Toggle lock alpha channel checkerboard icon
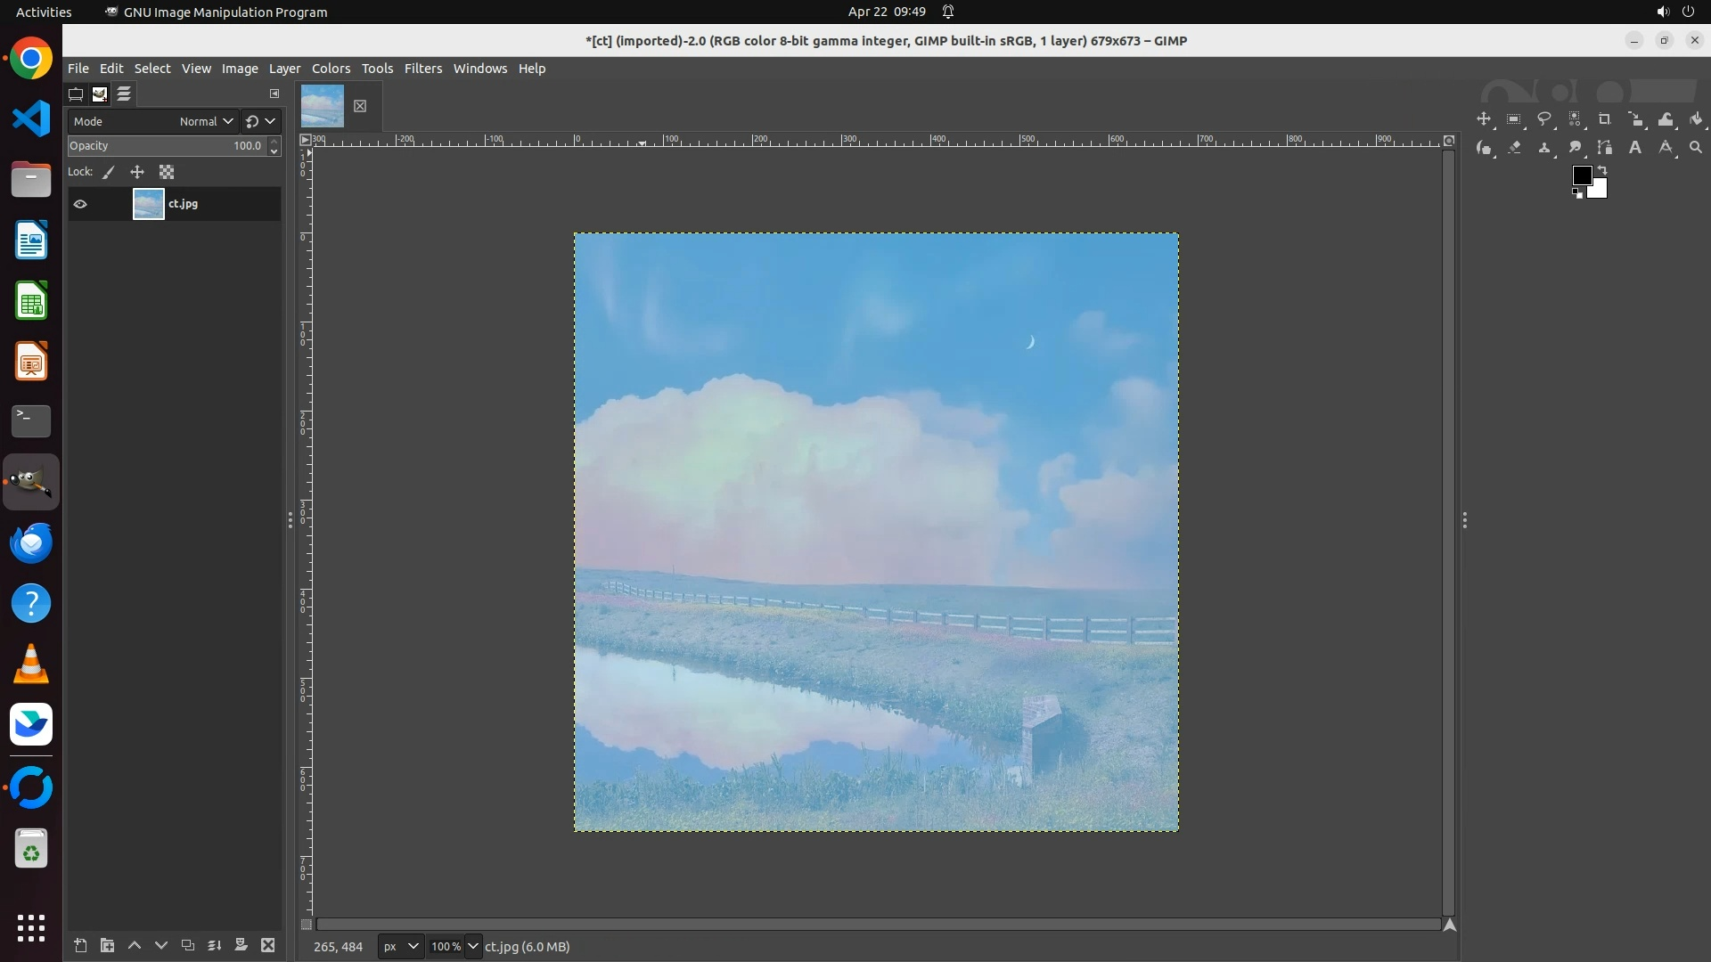1711x962 pixels. (x=167, y=173)
